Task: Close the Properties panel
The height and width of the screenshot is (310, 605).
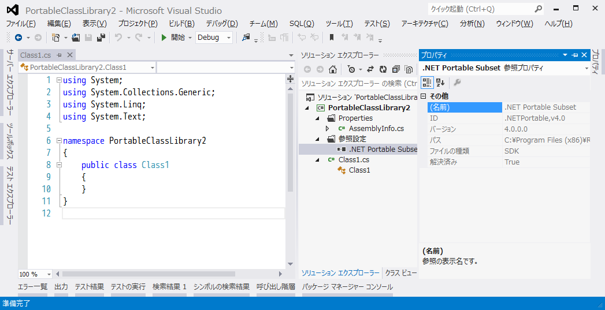Action: 584,55
